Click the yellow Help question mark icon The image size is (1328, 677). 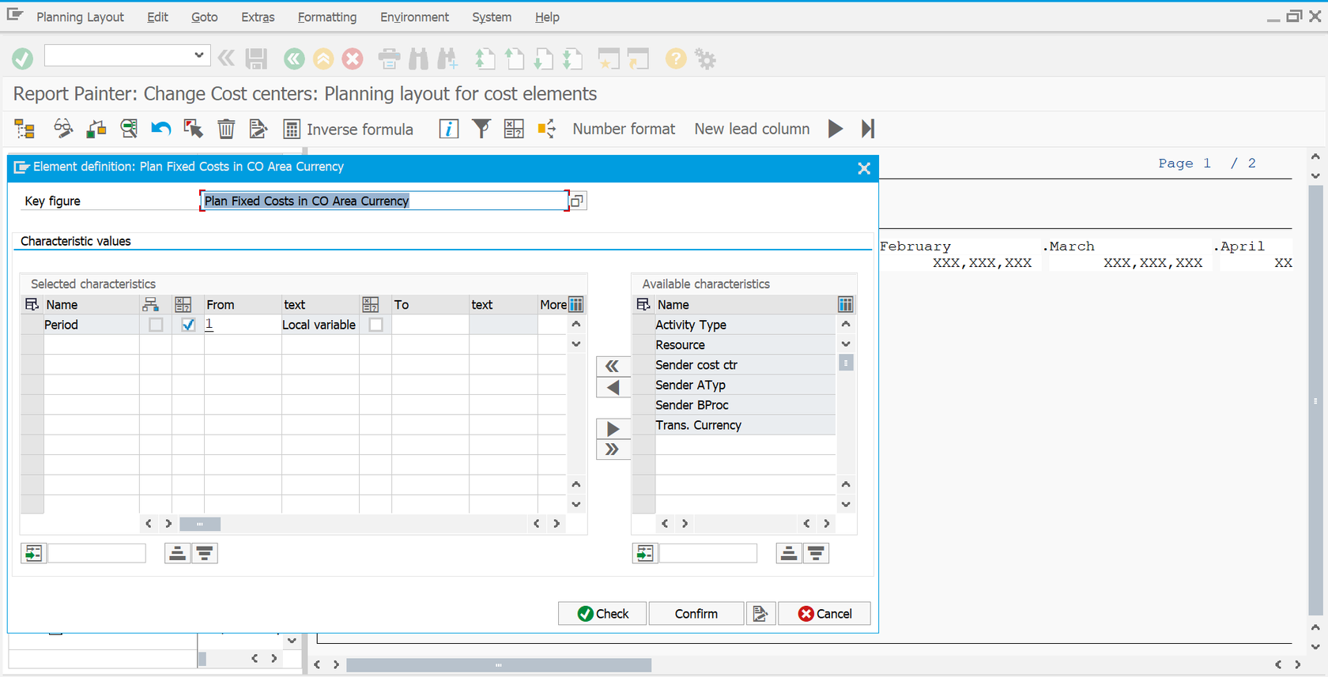coord(676,58)
